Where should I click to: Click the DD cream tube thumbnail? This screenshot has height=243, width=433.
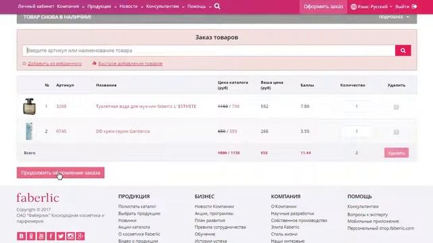[x=29, y=132]
